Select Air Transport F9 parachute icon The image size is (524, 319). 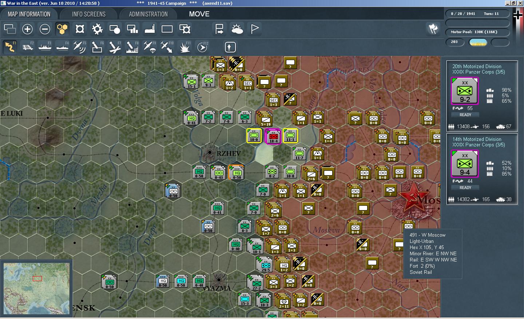(150, 47)
